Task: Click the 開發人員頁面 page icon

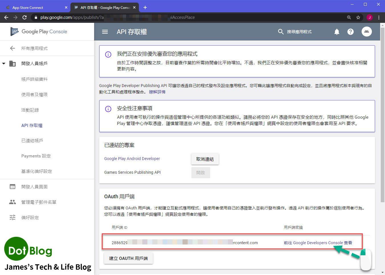Action: coord(13,187)
